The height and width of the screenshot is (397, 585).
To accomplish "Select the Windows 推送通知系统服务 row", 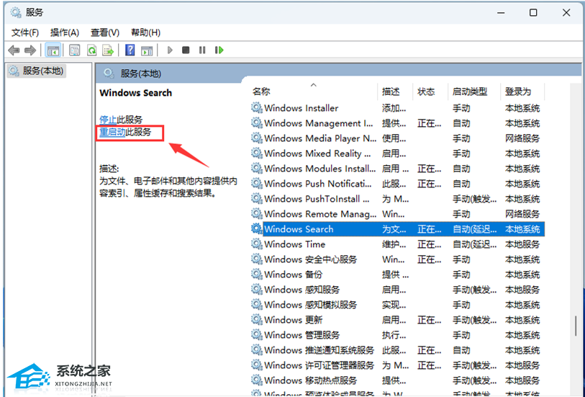I will tap(397, 350).
